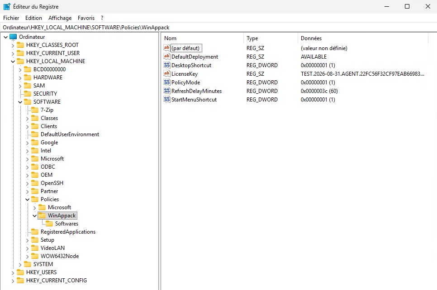Collapse the WinAppack key
437x290 pixels.
(34, 216)
